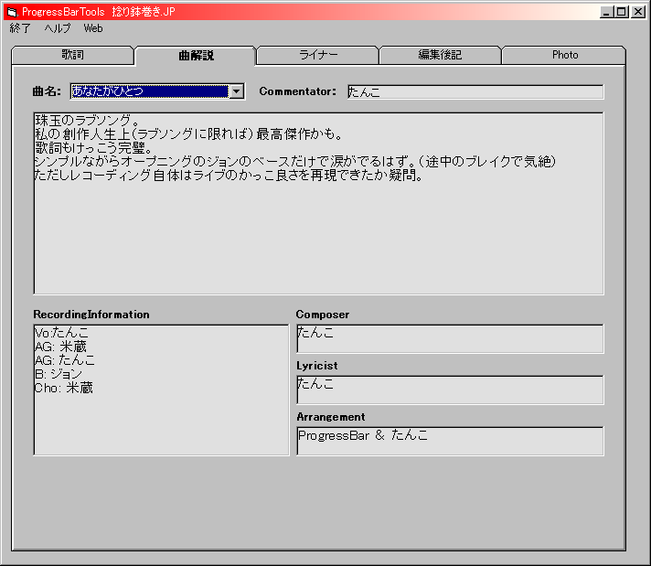Maximize the ProgressBarTools window

(x=622, y=12)
